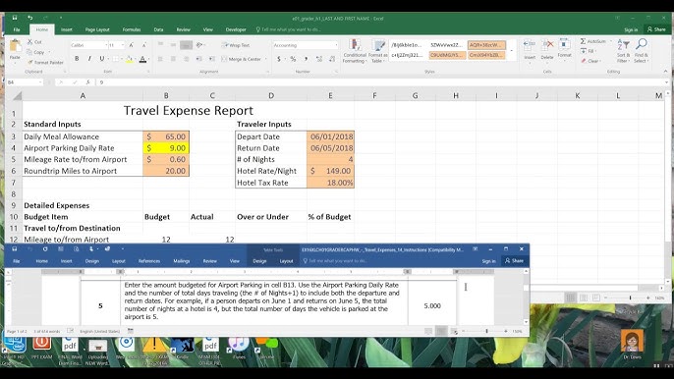
Task: Apply percent style number format
Action: [293, 59]
